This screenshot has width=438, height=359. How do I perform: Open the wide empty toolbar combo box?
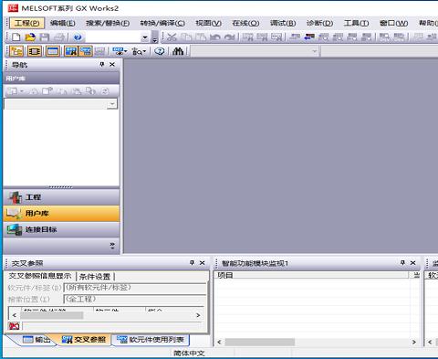255,51
